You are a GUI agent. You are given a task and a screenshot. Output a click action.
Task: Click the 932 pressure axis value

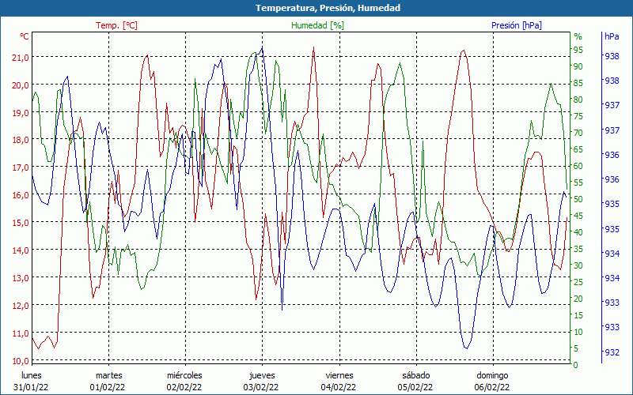coord(612,352)
